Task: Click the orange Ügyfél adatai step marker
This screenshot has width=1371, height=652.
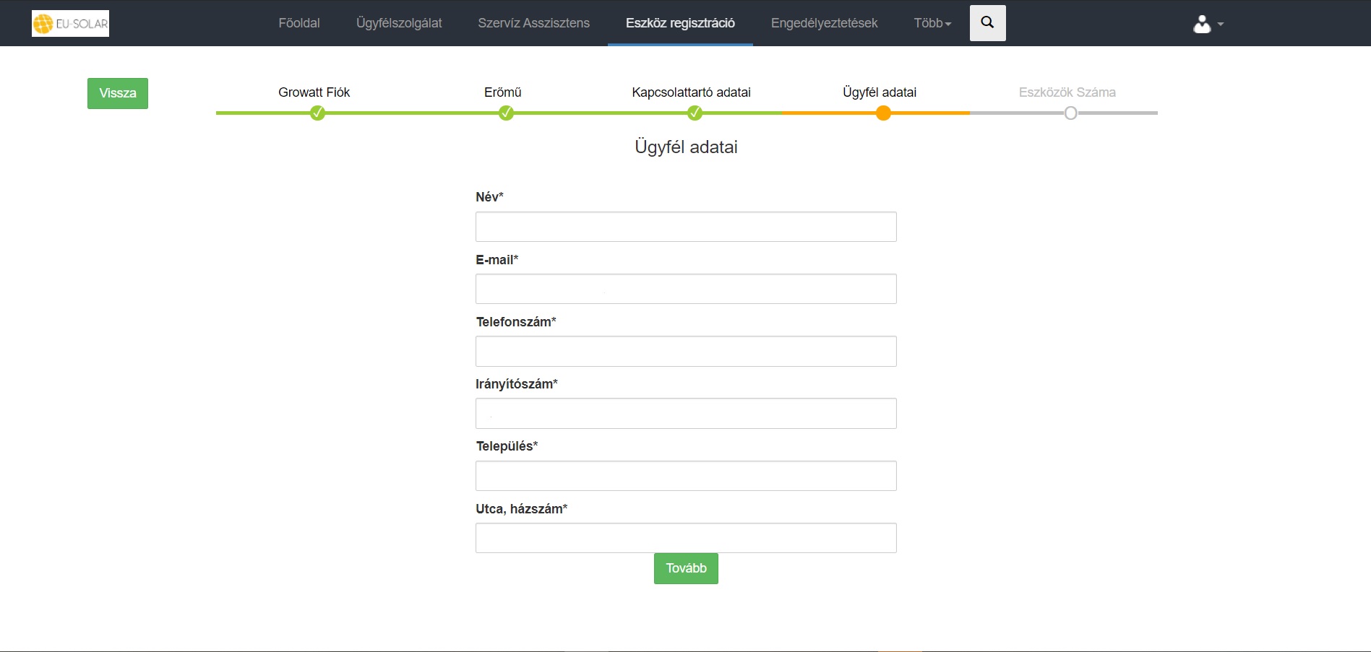Action: click(x=882, y=113)
